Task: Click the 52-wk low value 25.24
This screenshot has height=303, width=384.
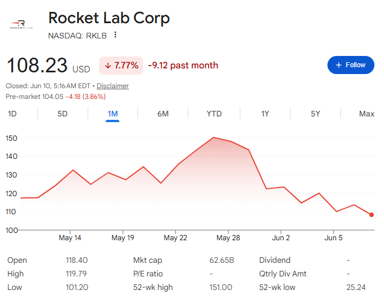Action: tap(356, 287)
